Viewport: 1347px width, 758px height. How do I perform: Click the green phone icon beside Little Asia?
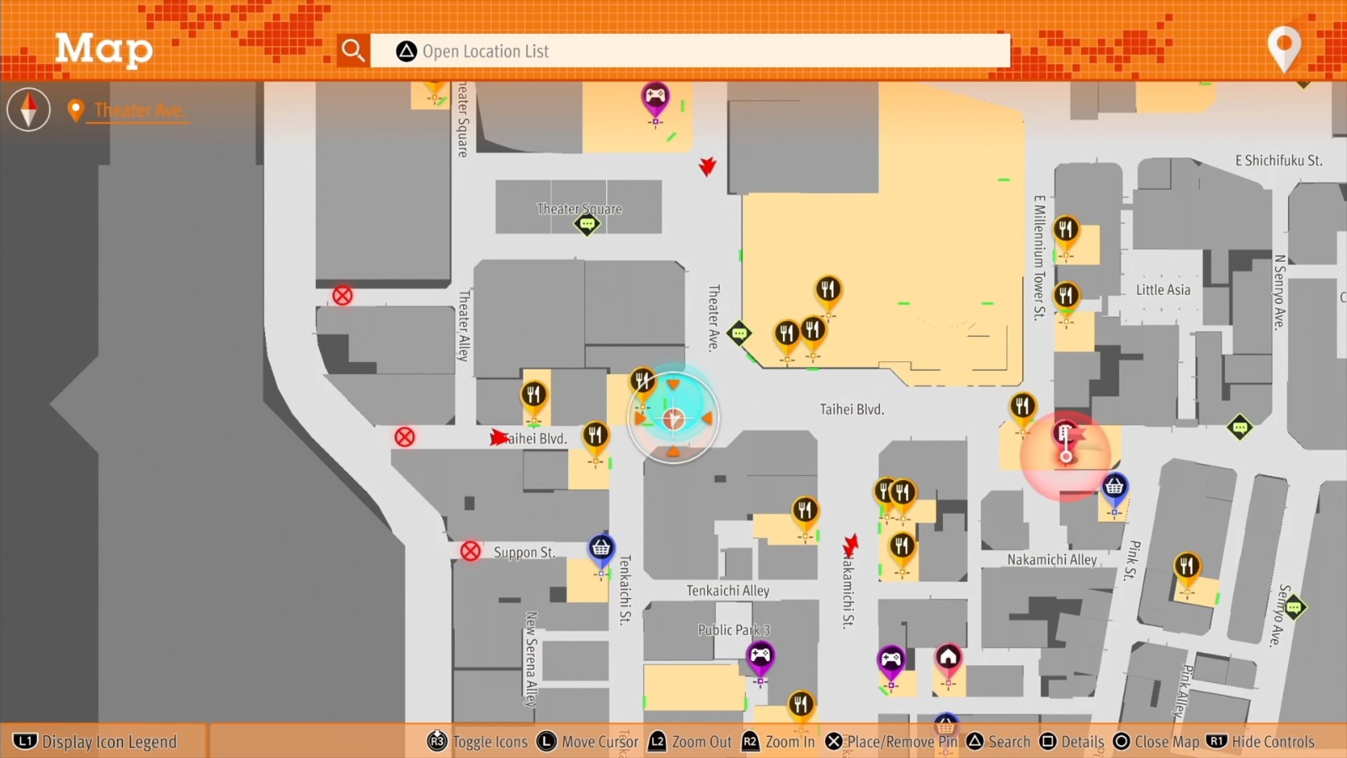[x=1240, y=427]
